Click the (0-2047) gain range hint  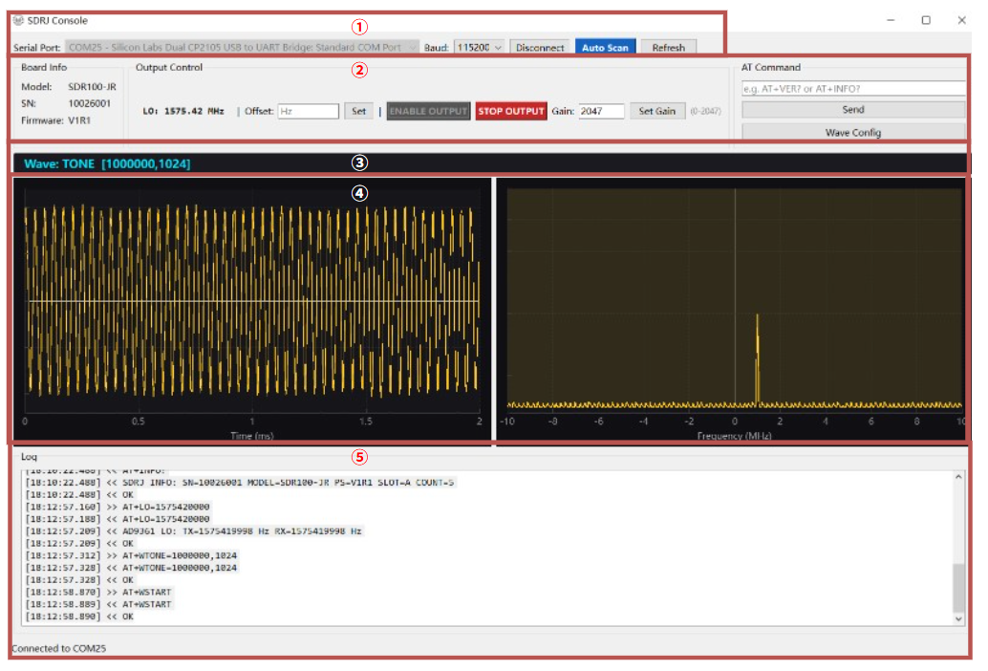point(705,112)
